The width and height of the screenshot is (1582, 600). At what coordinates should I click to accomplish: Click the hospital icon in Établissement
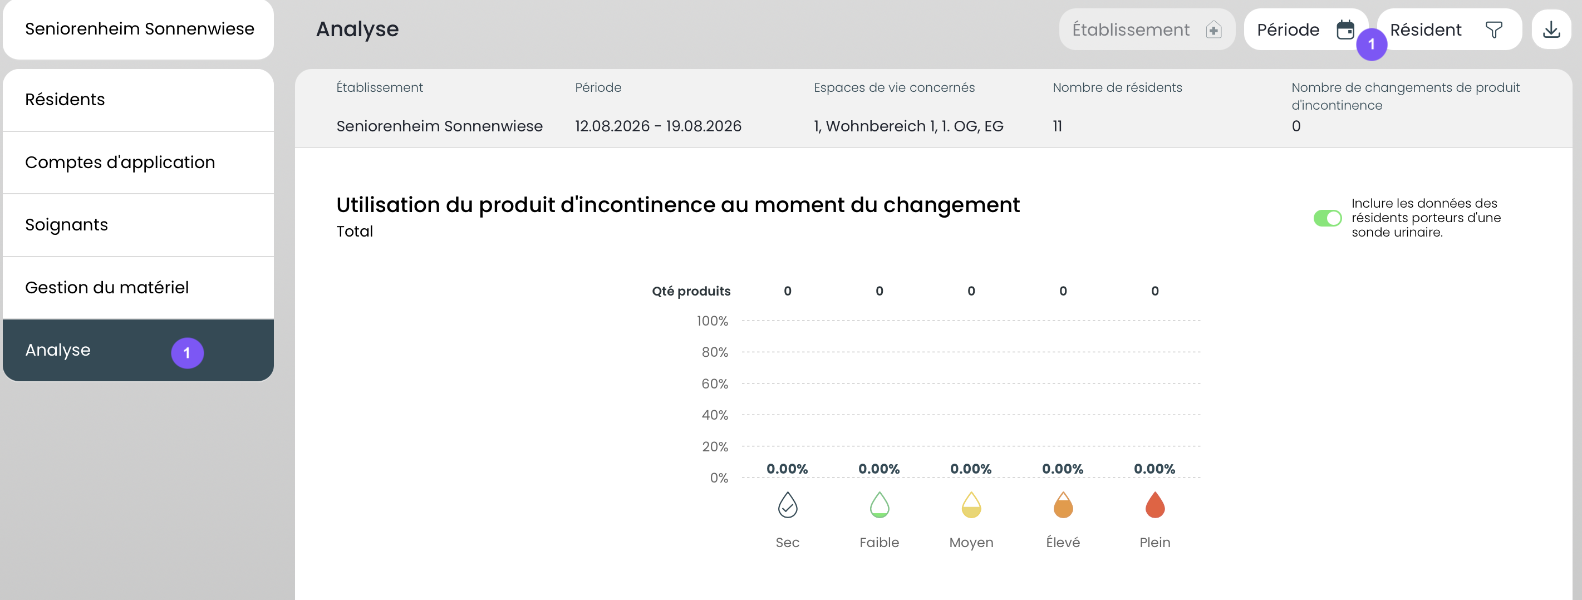1213,29
